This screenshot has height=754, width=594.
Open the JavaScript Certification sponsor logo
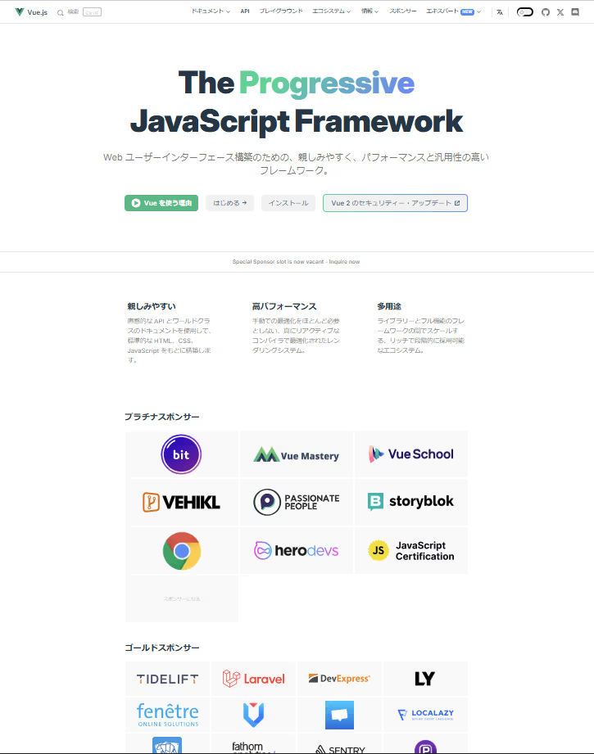(411, 551)
